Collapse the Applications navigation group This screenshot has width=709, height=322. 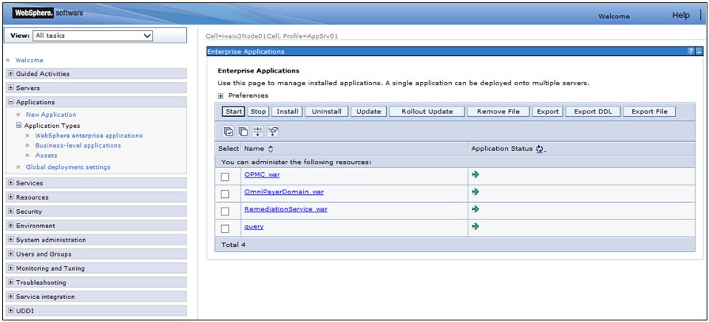[x=10, y=103]
